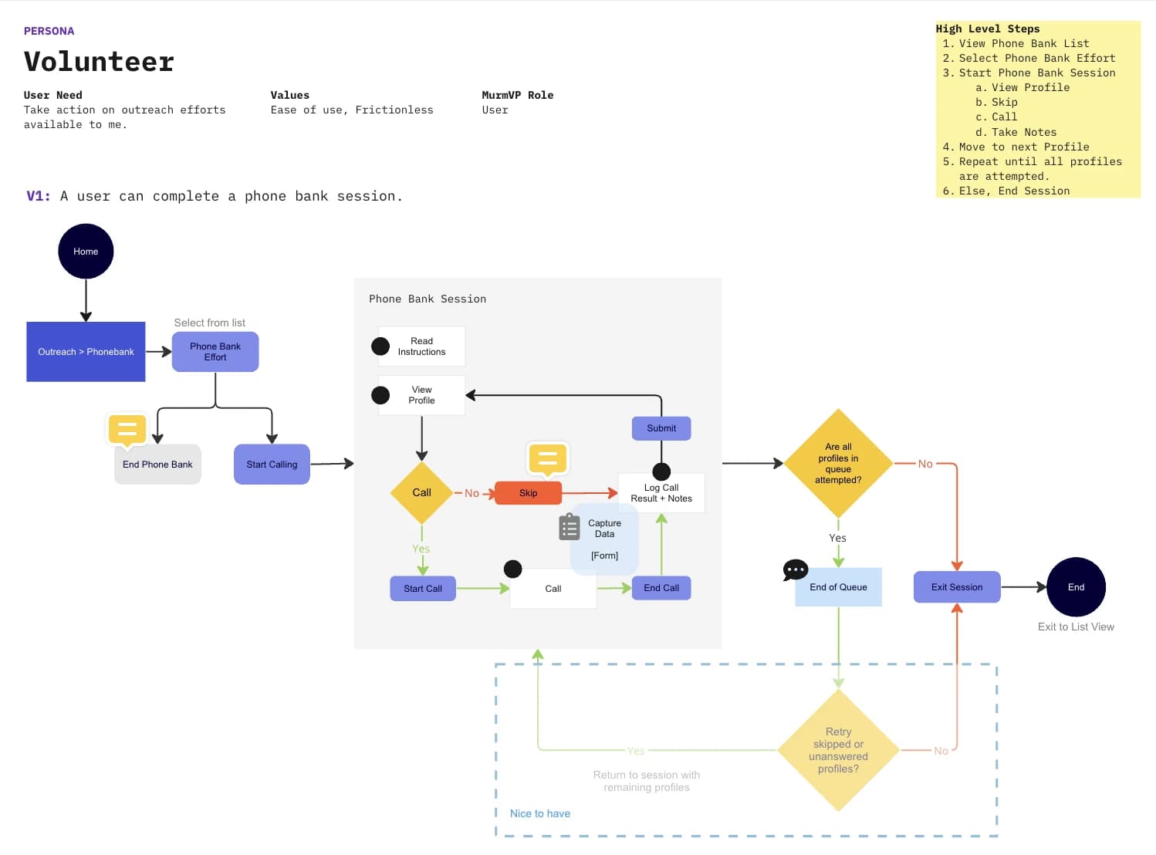This screenshot has width=1156, height=855.
Task: Click the 'Select from list' label
Action: (x=210, y=323)
